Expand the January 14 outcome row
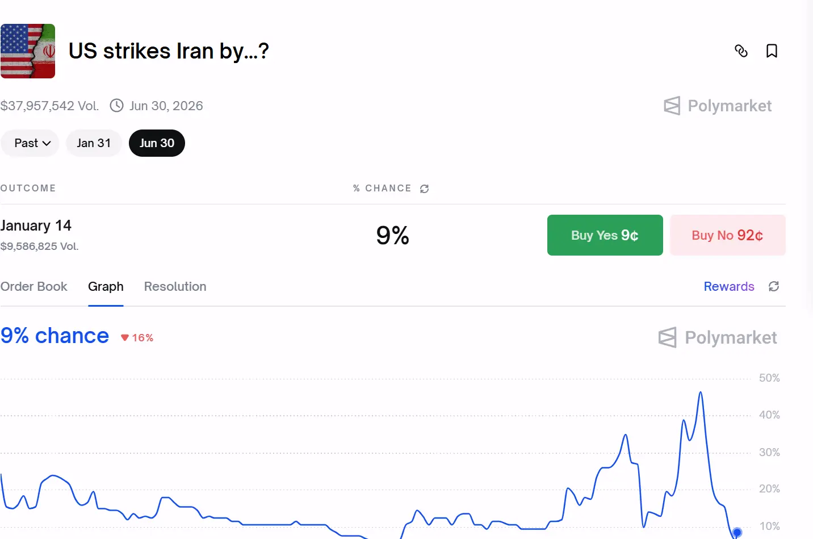Screen dimensions: 813x539 tap(36, 225)
